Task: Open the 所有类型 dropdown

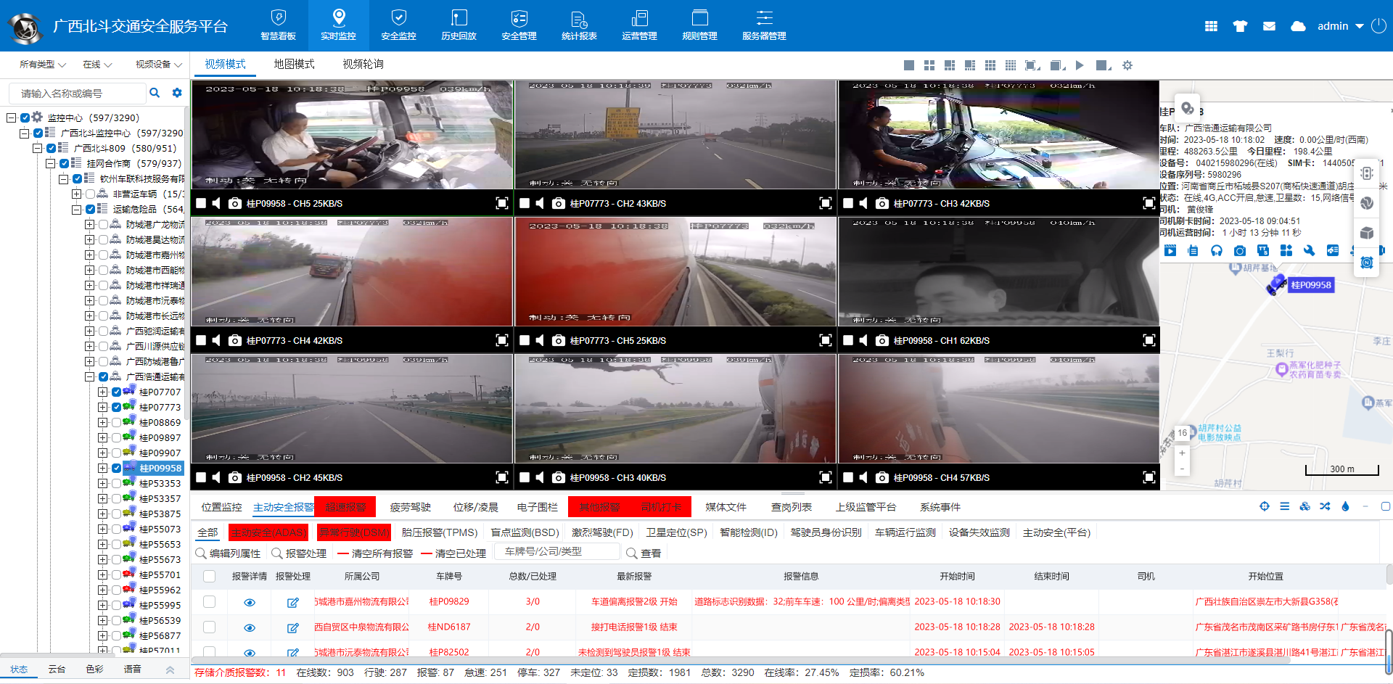Action: point(43,65)
